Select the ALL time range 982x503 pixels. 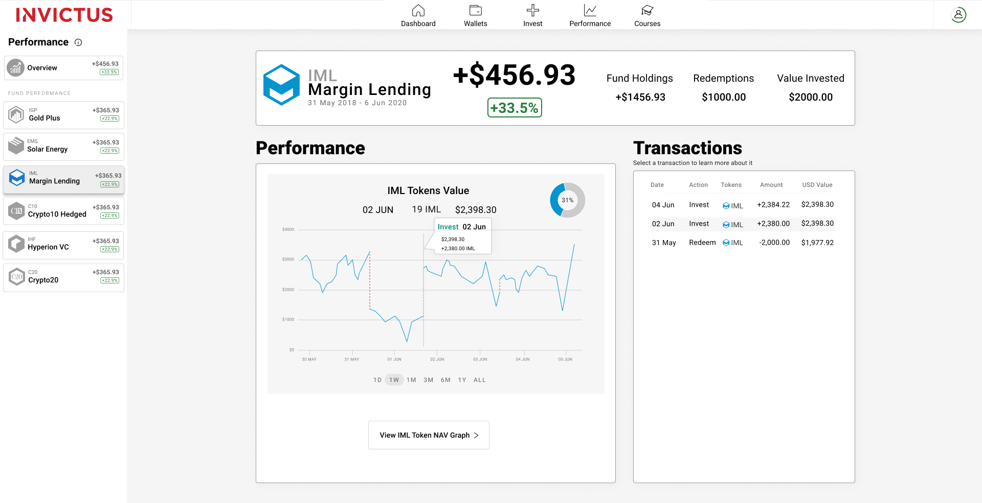click(x=480, y=380)
